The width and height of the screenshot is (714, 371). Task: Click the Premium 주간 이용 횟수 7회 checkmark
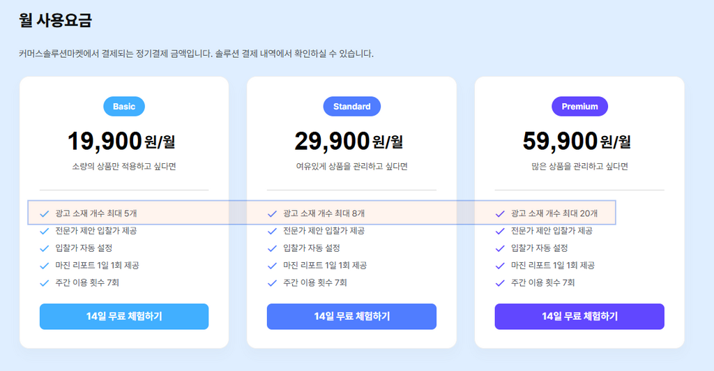[500, 283]
